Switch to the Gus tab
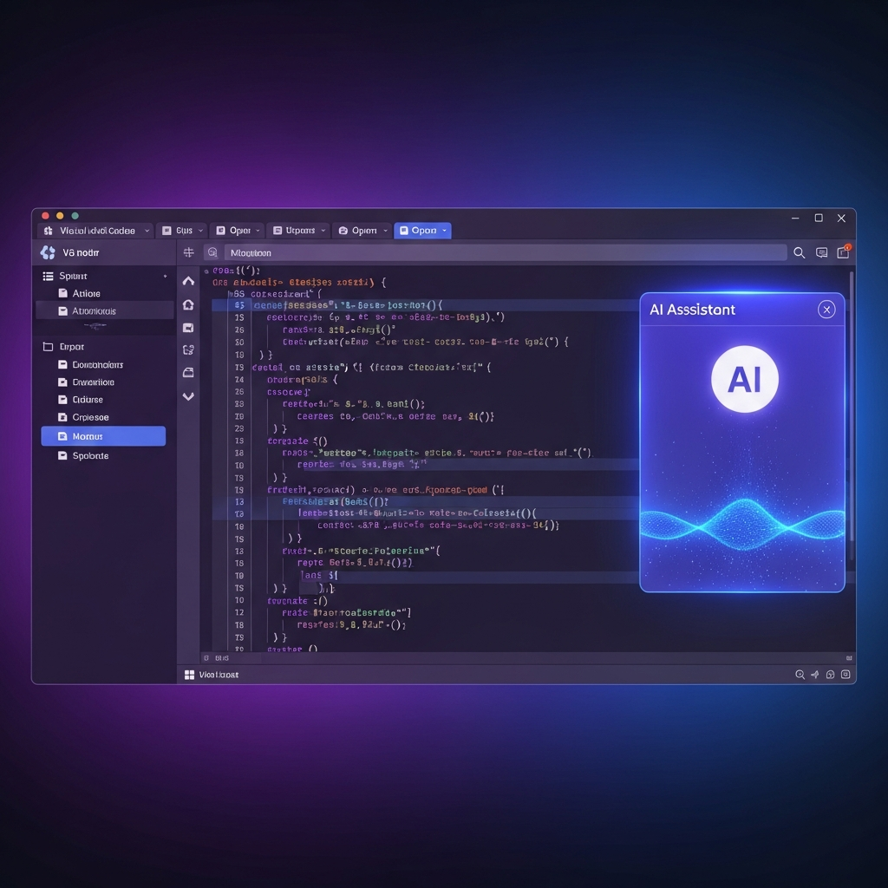This screenshot has width=888, height=888. click(x=182, y=231)
